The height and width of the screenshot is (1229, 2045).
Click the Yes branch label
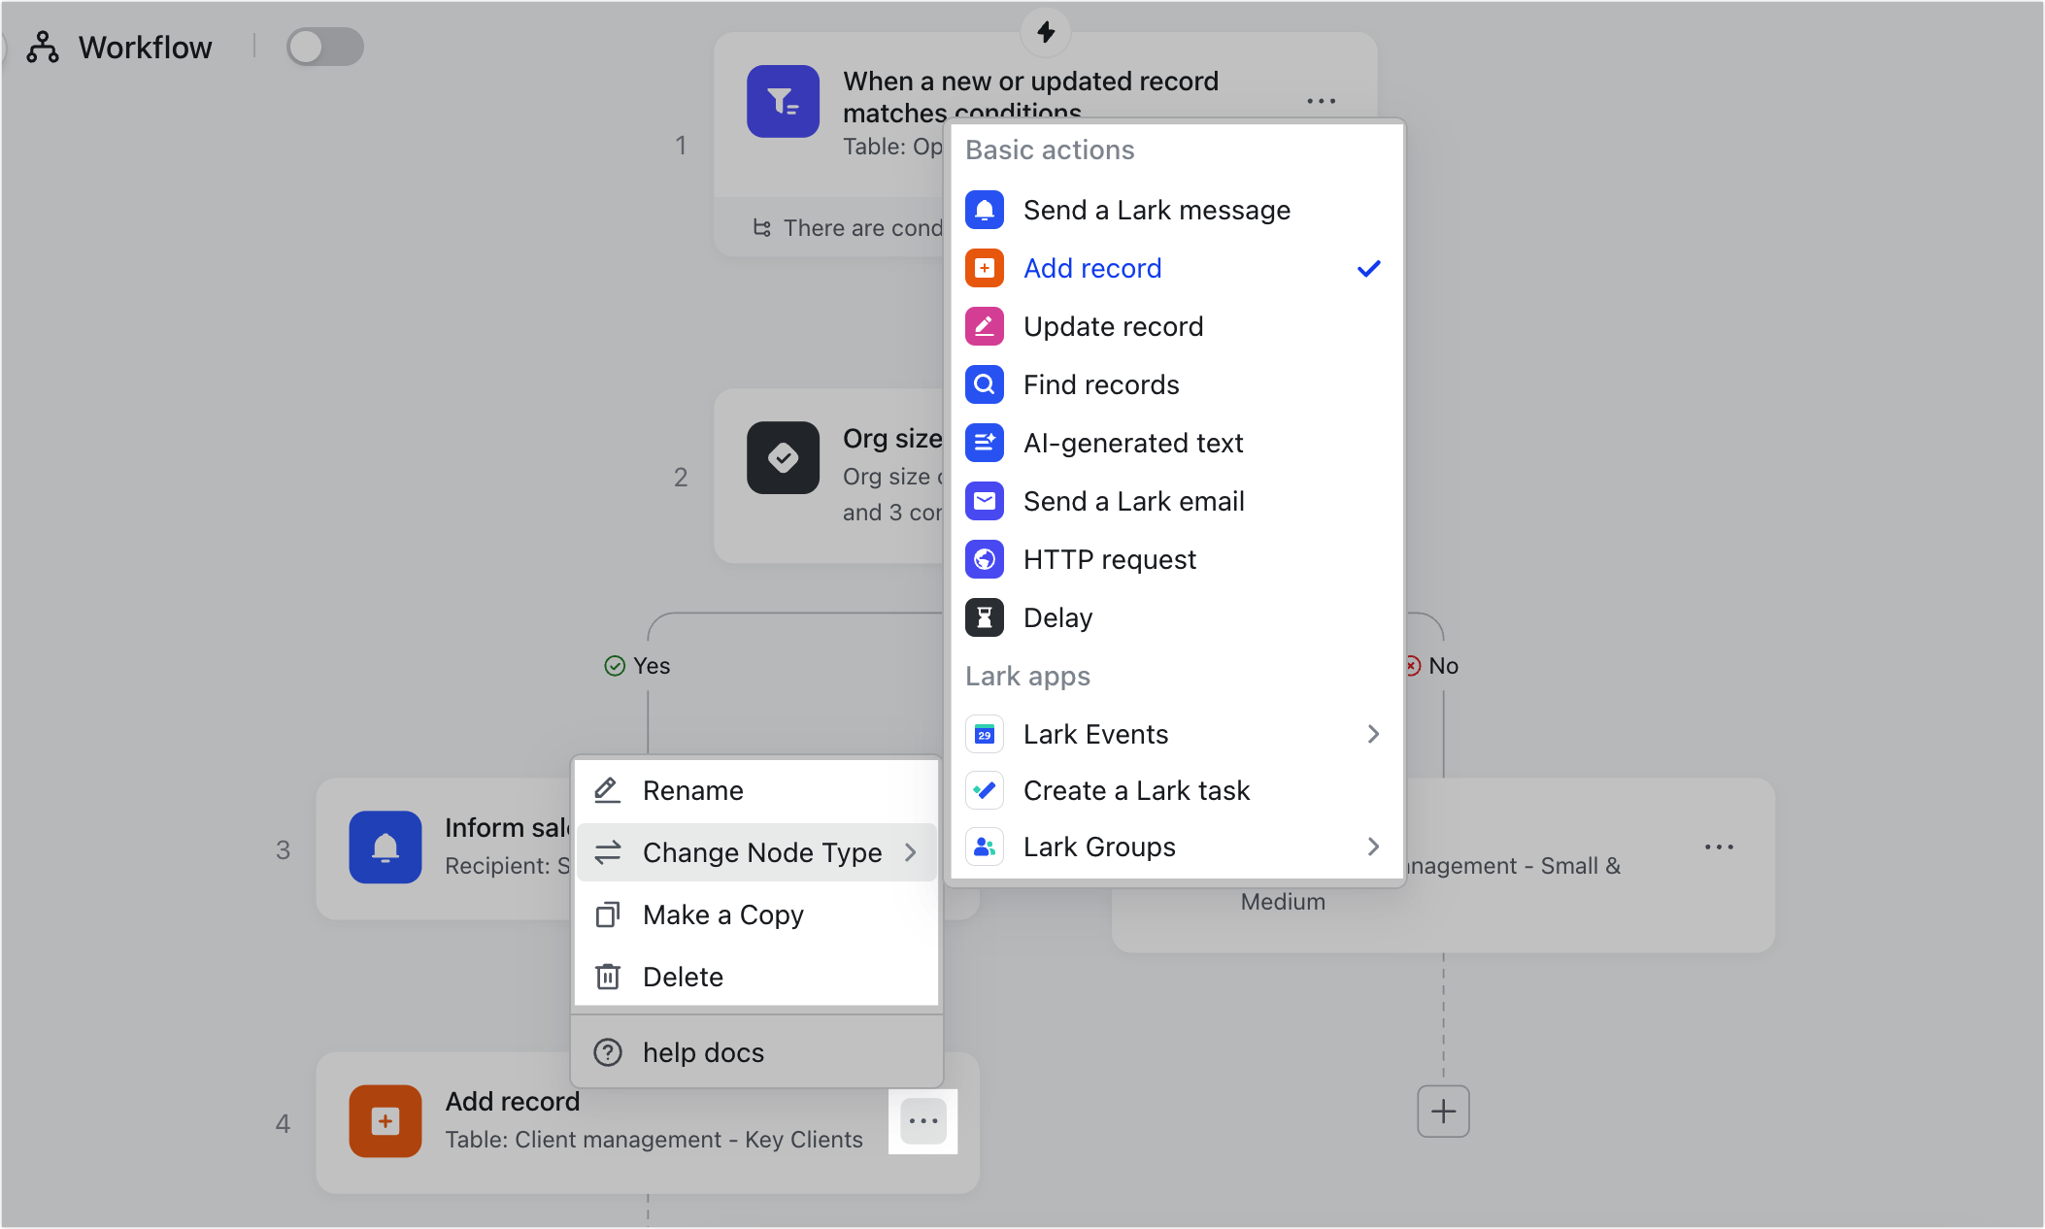click(x=652, y=666)
